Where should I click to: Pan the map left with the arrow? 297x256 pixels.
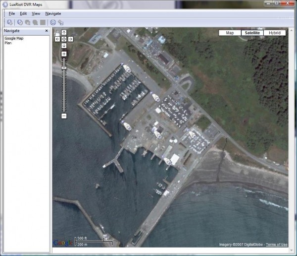point(57,39)
